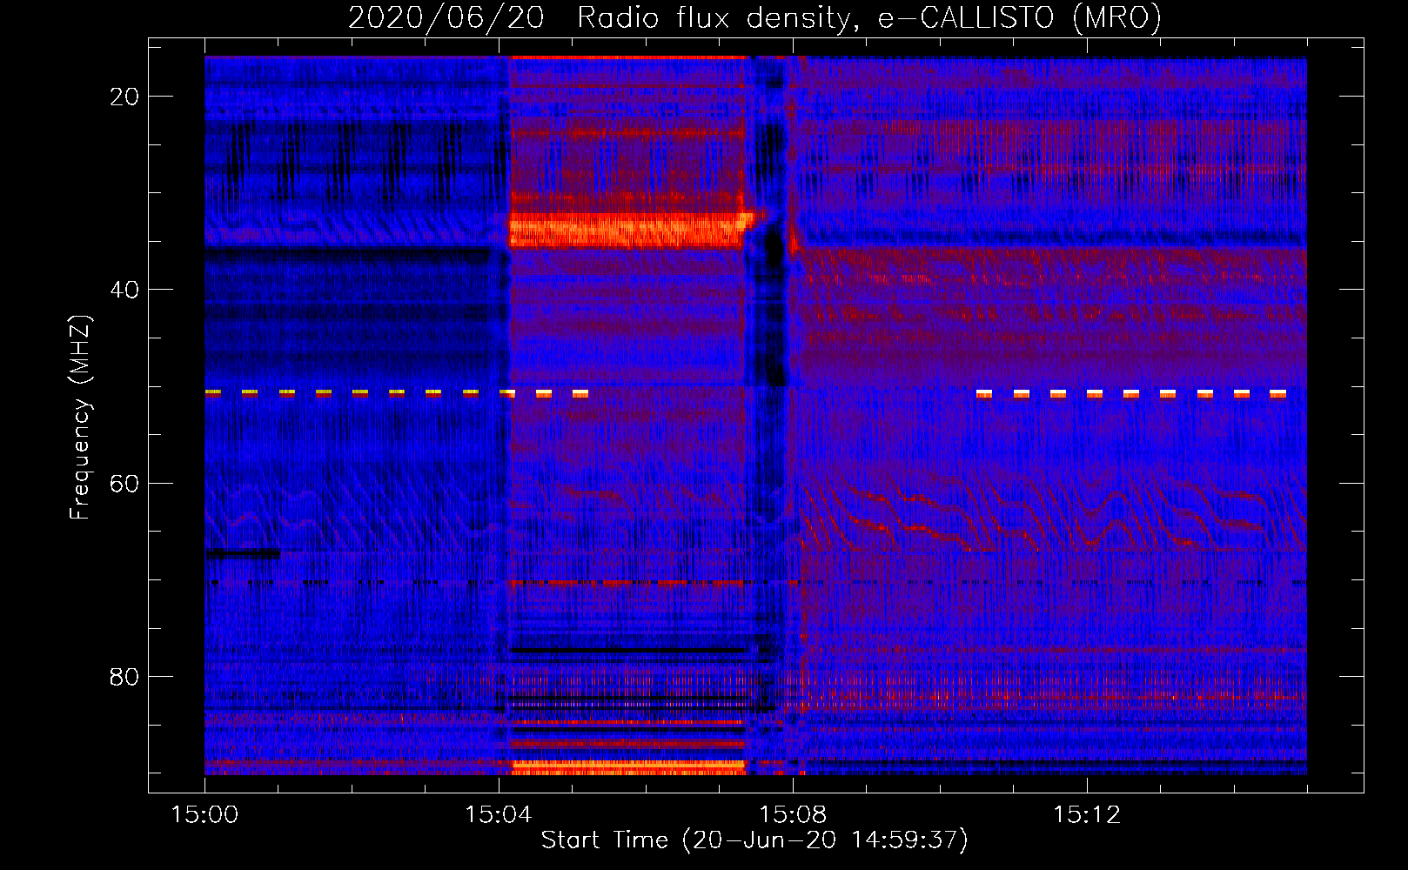This screenshot has height=870, width=1408.
Task: Click the 15:12 time tick label
Action: (x=1087, y=815)
